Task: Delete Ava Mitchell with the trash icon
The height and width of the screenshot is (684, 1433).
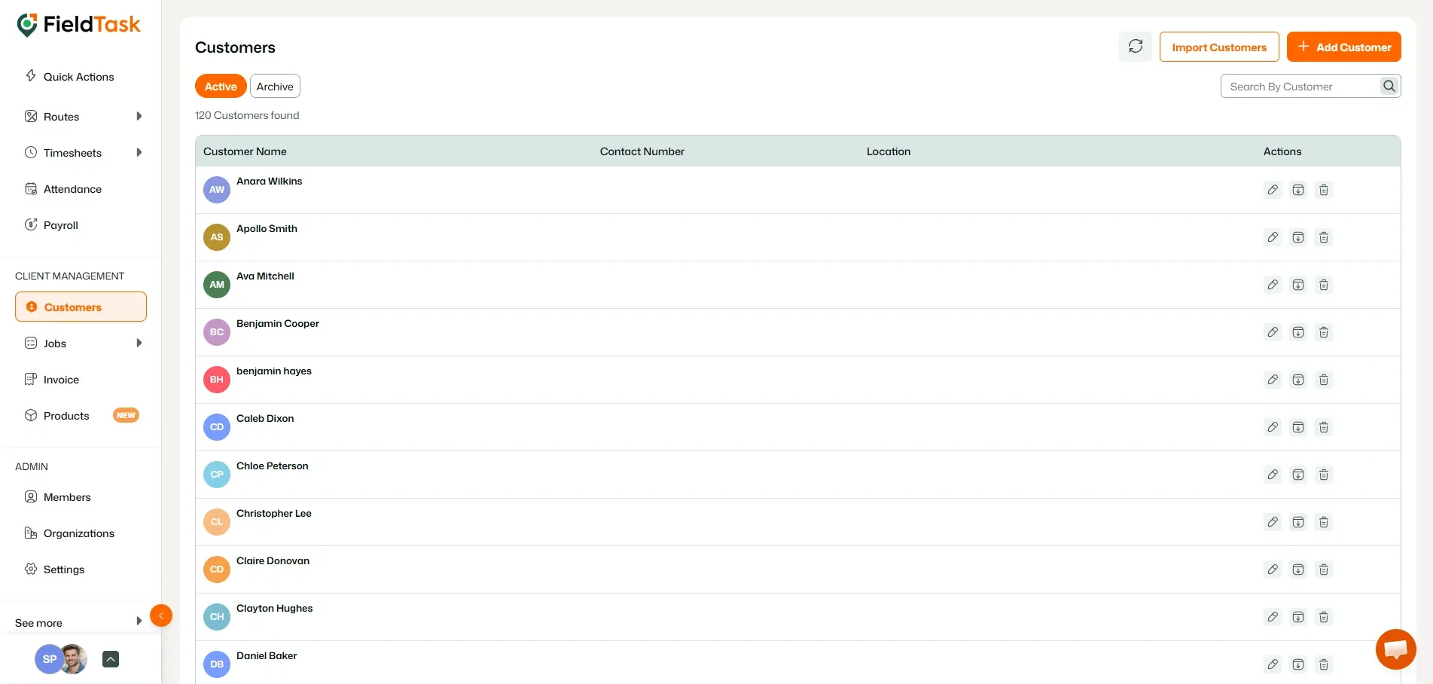Action: (1324, 285)
